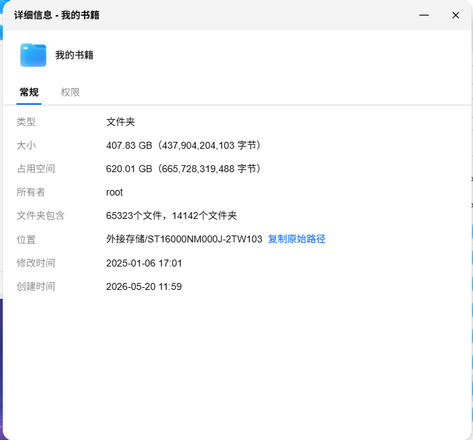Close the 详细信息 dialog

(x=456, y=15)
